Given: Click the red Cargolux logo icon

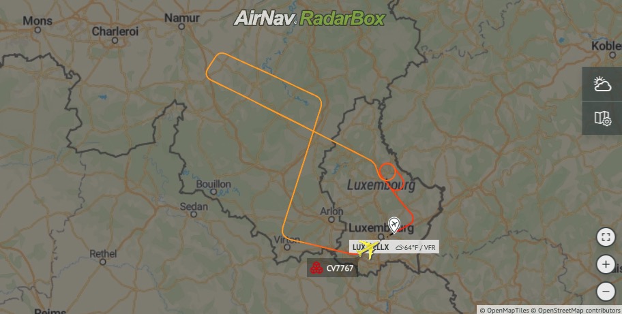Looking at the screenshot, I should [x=316, y=268].
